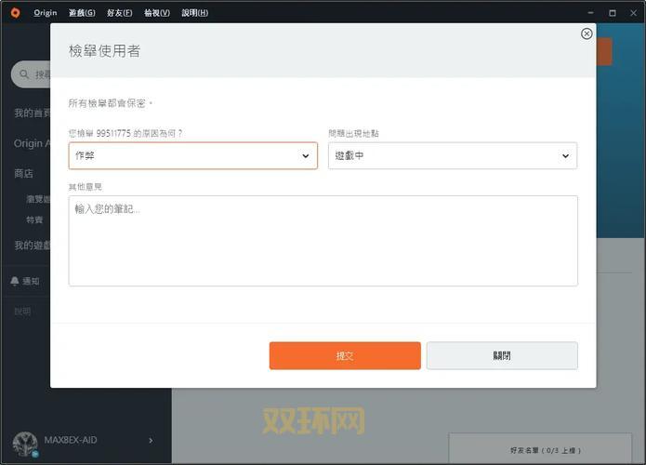Open the 說明(H) menu

[x=195, y=13]
